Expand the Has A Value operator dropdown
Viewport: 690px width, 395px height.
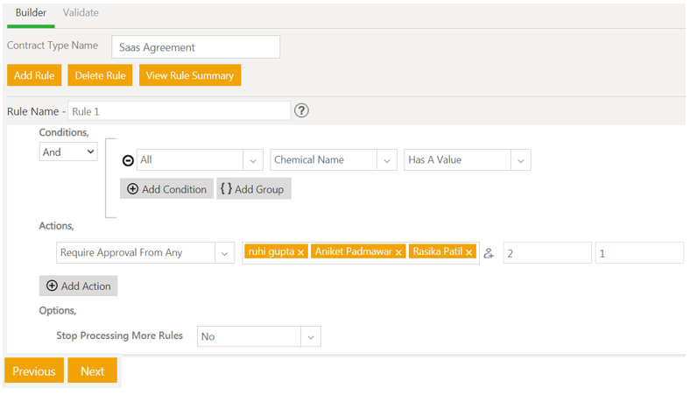tap(520, 160)
